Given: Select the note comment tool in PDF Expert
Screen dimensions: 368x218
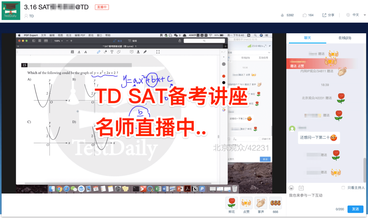Looking at the screenshot, I should coord(132,52).
